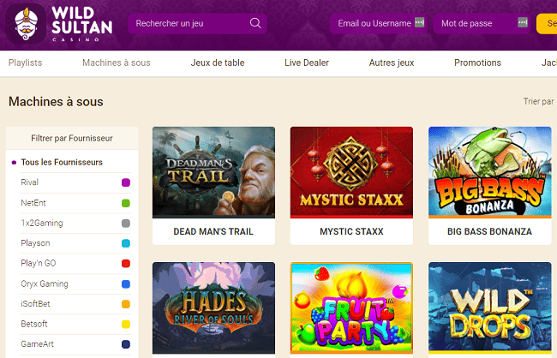
Task: Click the yellow login button
Action: (547, 24)
